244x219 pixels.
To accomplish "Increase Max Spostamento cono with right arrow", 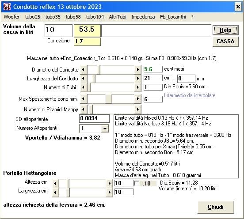I will click(x=137, y=99).
